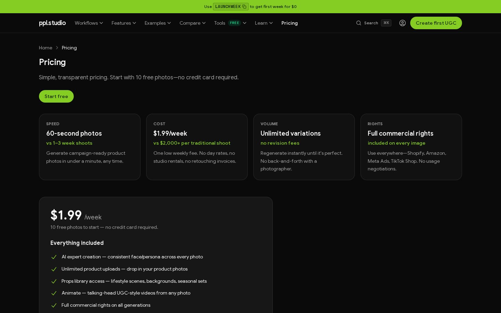This screenshot has width=501, height=313.
Task: Open the user account icon
Action: click(x=403, y=23)
